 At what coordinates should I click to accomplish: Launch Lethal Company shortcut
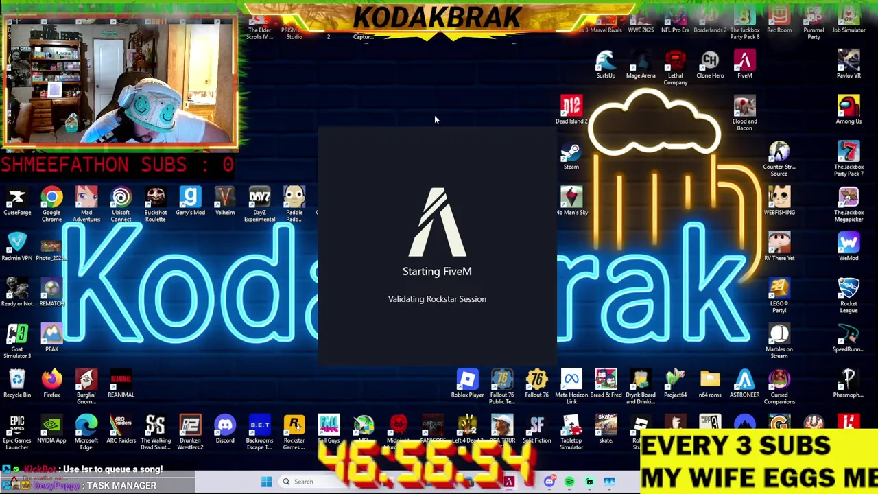[675, 68]
